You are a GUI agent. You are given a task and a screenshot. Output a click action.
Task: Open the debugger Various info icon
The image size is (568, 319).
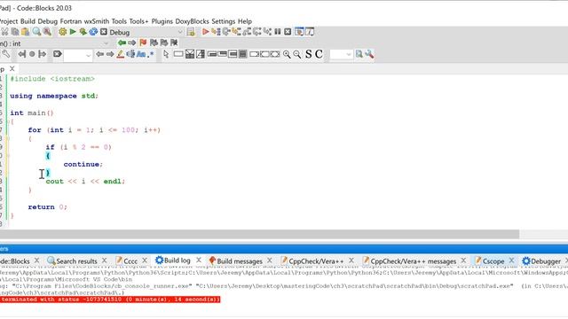click(310, 32)
